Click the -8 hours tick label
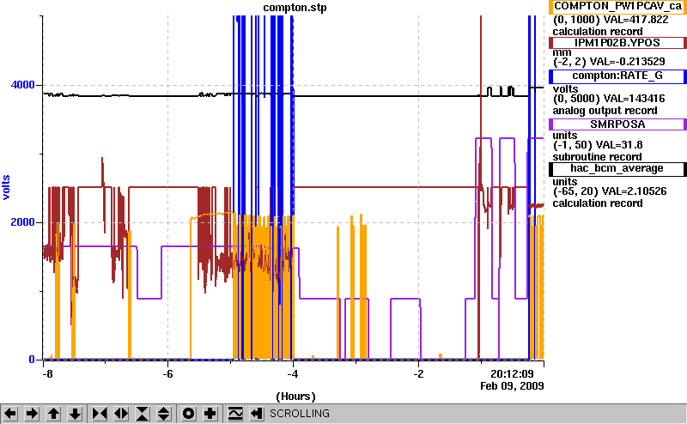The height and width of the screenshot is (424, 687). point(47,374)
